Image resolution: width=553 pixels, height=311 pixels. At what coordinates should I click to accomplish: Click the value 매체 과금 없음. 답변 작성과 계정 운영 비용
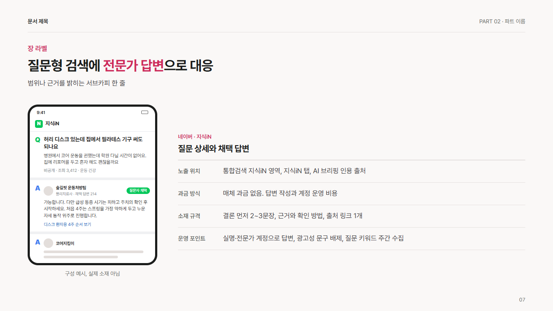pos(280,194)
